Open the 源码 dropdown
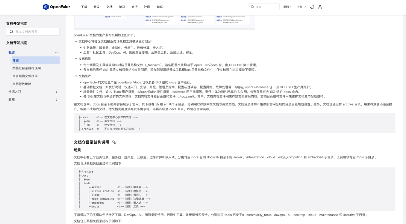Screen dimensions: 406x224 coord(288,7)
